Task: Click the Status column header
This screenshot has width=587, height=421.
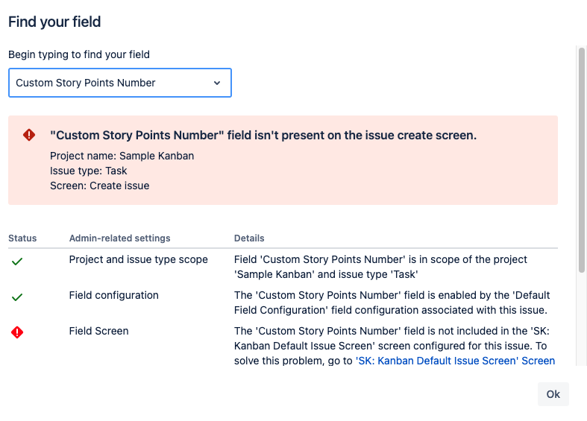Action: point(22,238)
